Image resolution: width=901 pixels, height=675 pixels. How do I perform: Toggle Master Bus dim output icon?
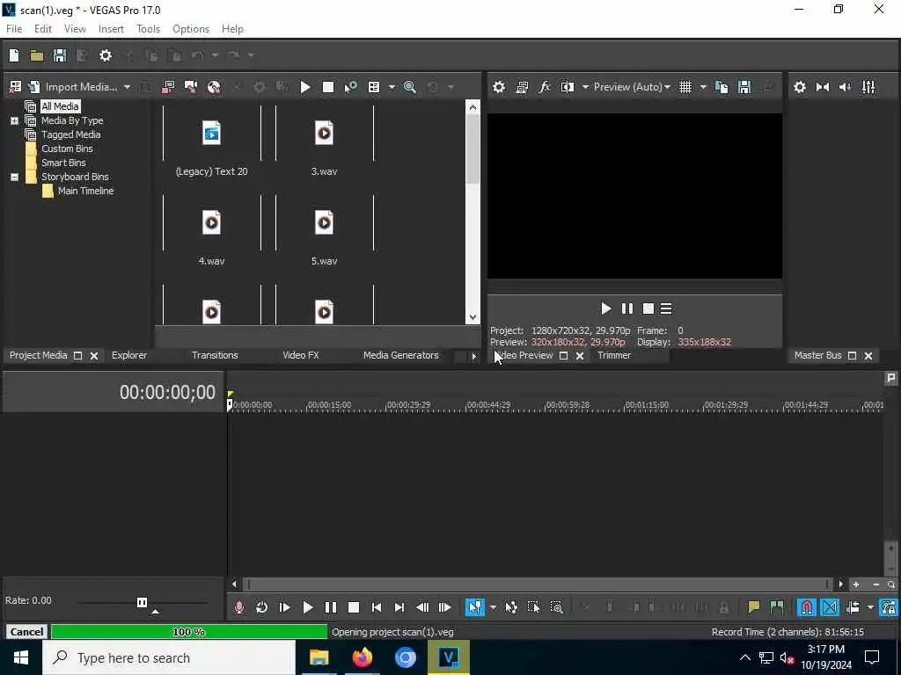(x=846, y=87)
